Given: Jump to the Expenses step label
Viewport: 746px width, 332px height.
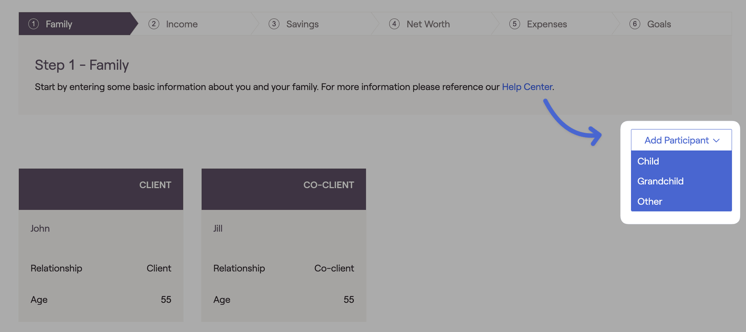Looking at the screenshot, I should [547, 24].
